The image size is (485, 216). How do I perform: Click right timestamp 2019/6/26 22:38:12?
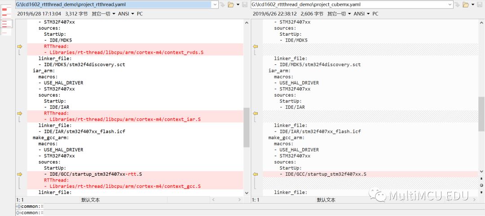[x=275, y=14]
